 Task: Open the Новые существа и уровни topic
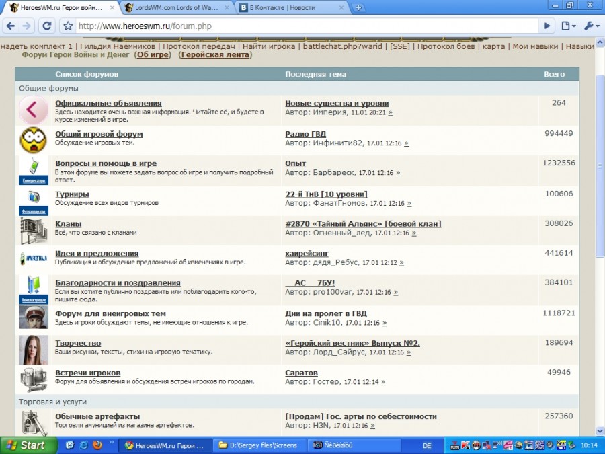click(x=337, y=103)
